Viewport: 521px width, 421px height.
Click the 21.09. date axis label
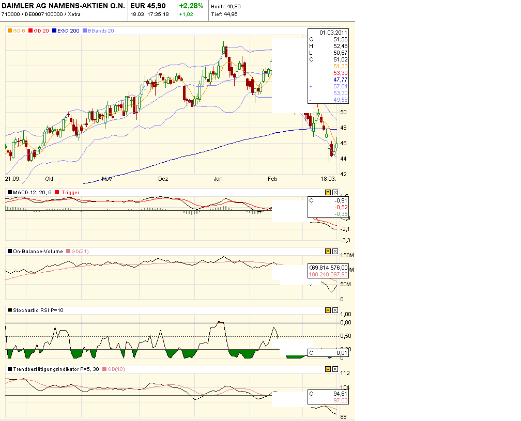click(12, 179)
